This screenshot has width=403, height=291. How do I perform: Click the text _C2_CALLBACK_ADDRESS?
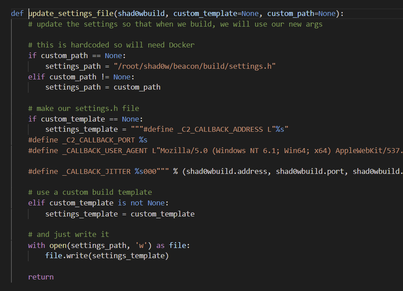(x=220, y=130)
